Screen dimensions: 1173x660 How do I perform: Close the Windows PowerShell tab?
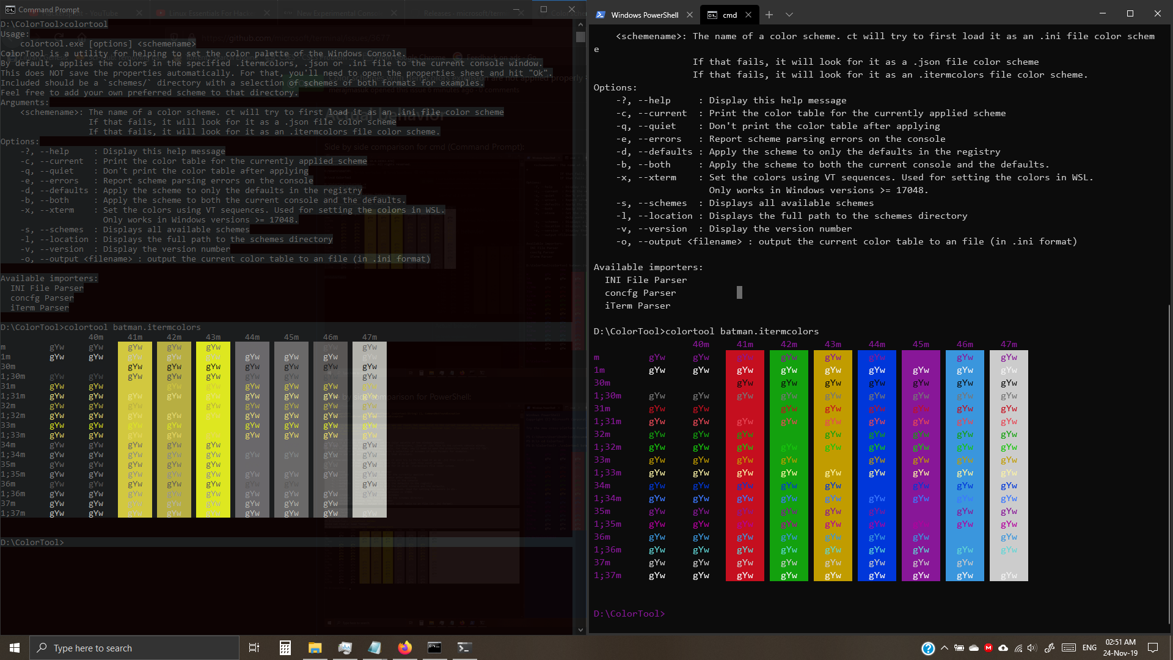click(x=690, y=15)
